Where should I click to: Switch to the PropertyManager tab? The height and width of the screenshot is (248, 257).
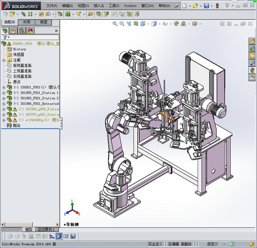pyautogui.click(x=13, y=31)
